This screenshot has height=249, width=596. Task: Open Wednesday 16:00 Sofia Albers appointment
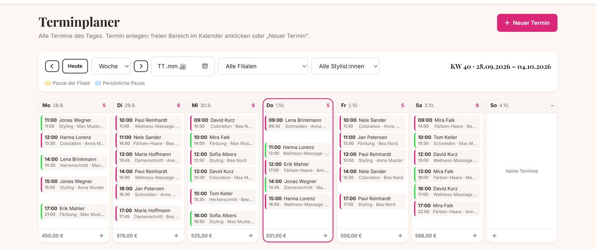click(223, 218)
